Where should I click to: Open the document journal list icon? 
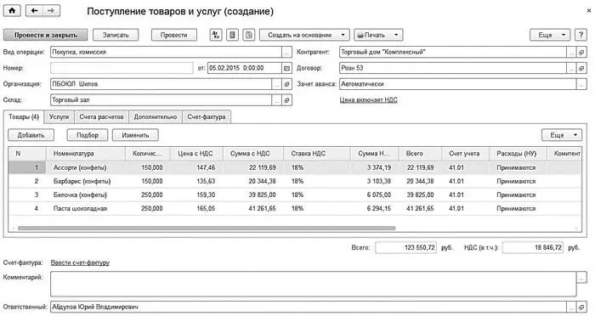click(x=232, y=35)
